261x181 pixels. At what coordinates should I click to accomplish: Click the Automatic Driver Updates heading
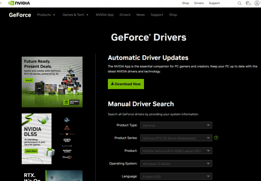148,58
